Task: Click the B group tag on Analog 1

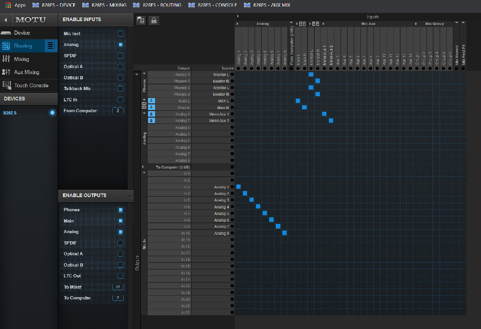Action: coord(151,114)
